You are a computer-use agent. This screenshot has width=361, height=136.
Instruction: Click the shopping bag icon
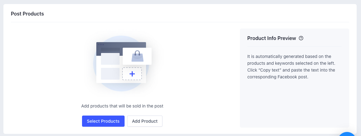(x=137, y=57)
